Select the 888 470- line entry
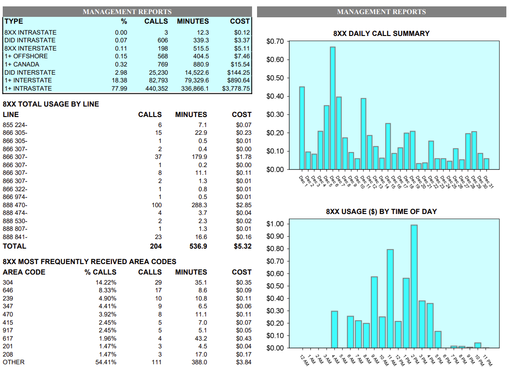The height and width of the screenshot is (372, 520). 15,205
